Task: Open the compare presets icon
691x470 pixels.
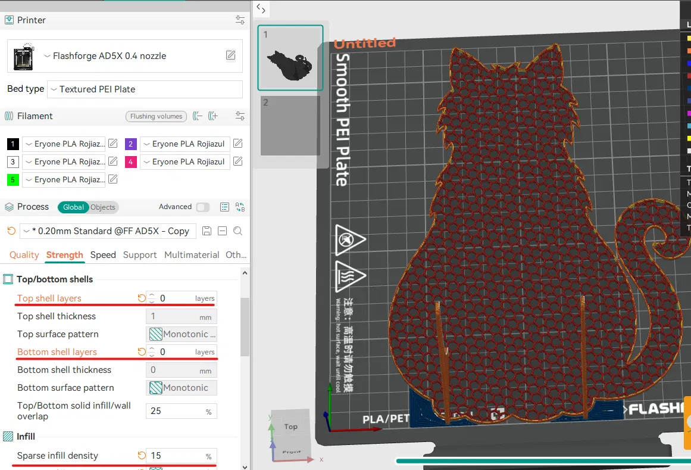Action: [x=240, y=207]
